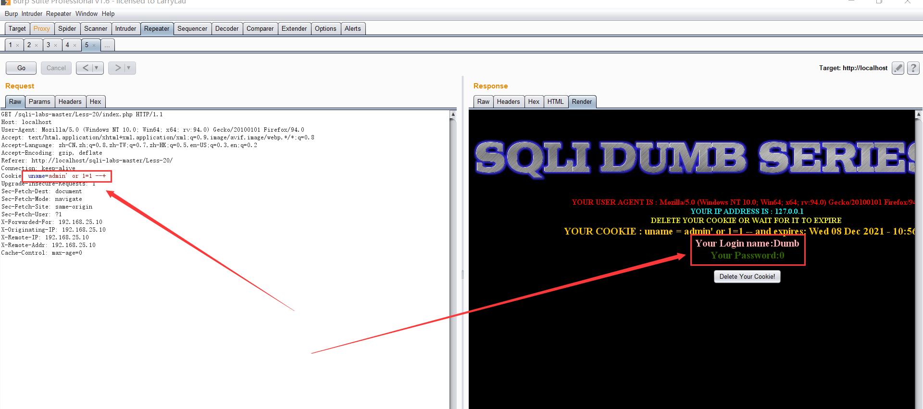Screen dimensions: 923x409
Task: Click the Referer header line
Action: (x=87, y=161)
